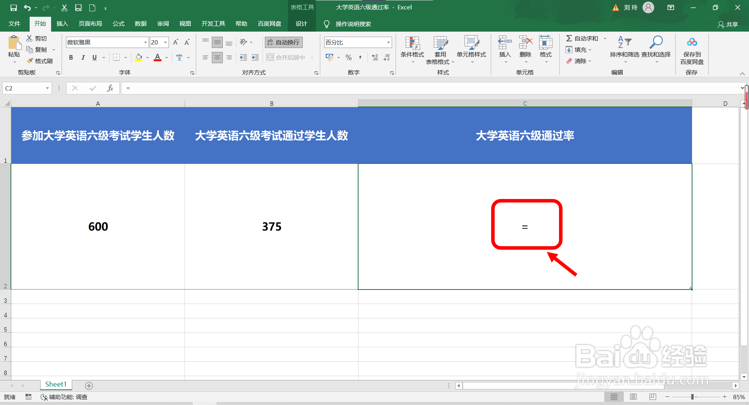Switch to the 设计 Design tab
The height and width of the screenshot is (405, 749).
[301, 24]
